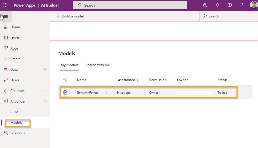
Task: Click the model type column header icon
Action: [65, 80]
